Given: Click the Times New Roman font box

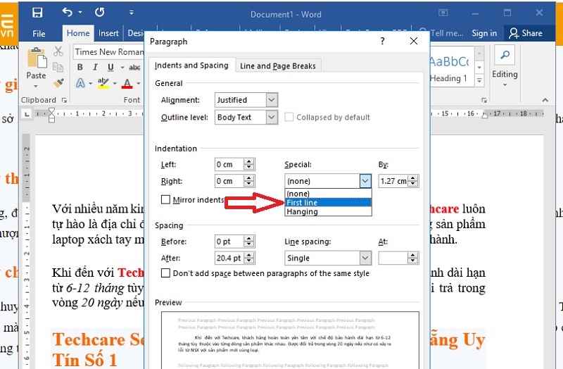Looking at the screenshot, I should point(109,52).
